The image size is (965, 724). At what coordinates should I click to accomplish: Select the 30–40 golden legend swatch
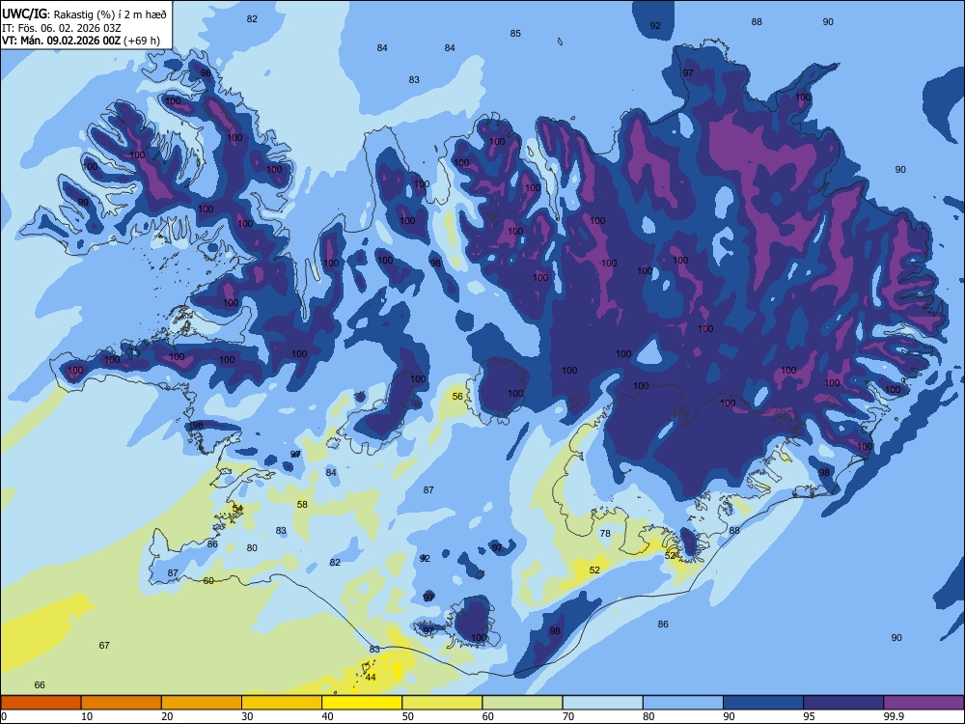click(282, 703)
